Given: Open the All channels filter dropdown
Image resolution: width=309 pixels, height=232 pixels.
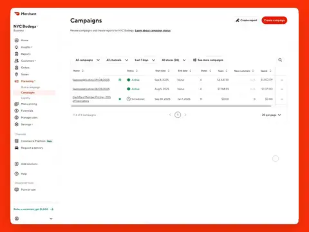Looking at the screenshot, I should pyautogui.click(x=117, y=60).
